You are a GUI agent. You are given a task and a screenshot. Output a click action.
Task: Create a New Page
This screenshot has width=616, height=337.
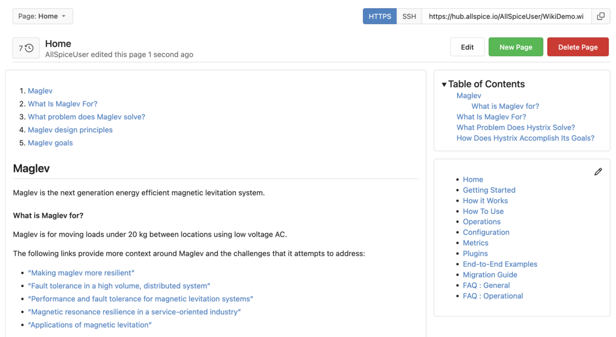point(515,47)
